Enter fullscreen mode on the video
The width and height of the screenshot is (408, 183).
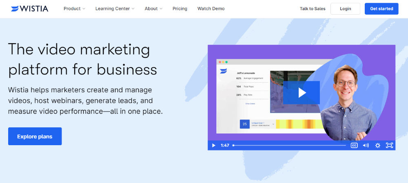pos(389,146)
